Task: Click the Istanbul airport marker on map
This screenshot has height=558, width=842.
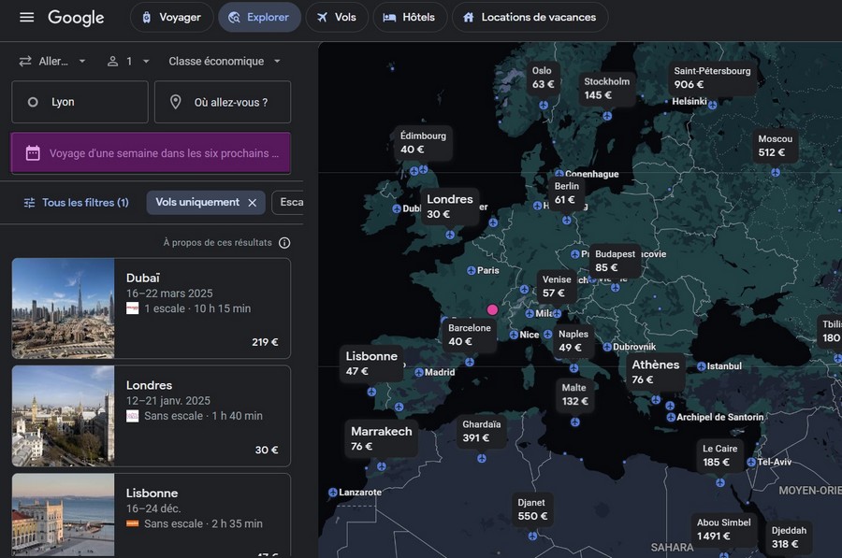Action: (x=701, y=366)
